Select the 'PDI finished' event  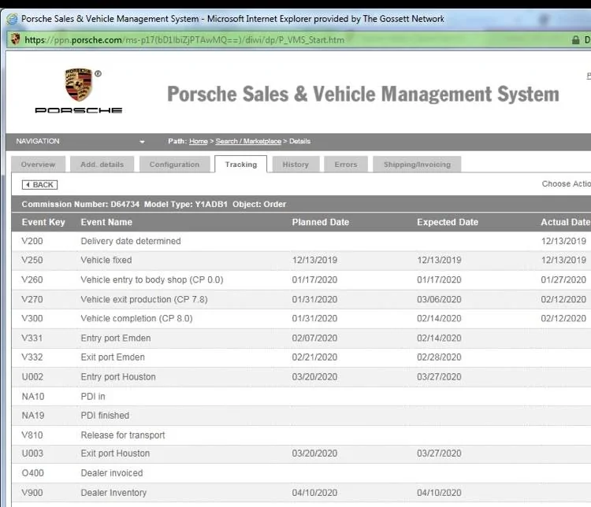pyautogui.click(x=105, y=416)
